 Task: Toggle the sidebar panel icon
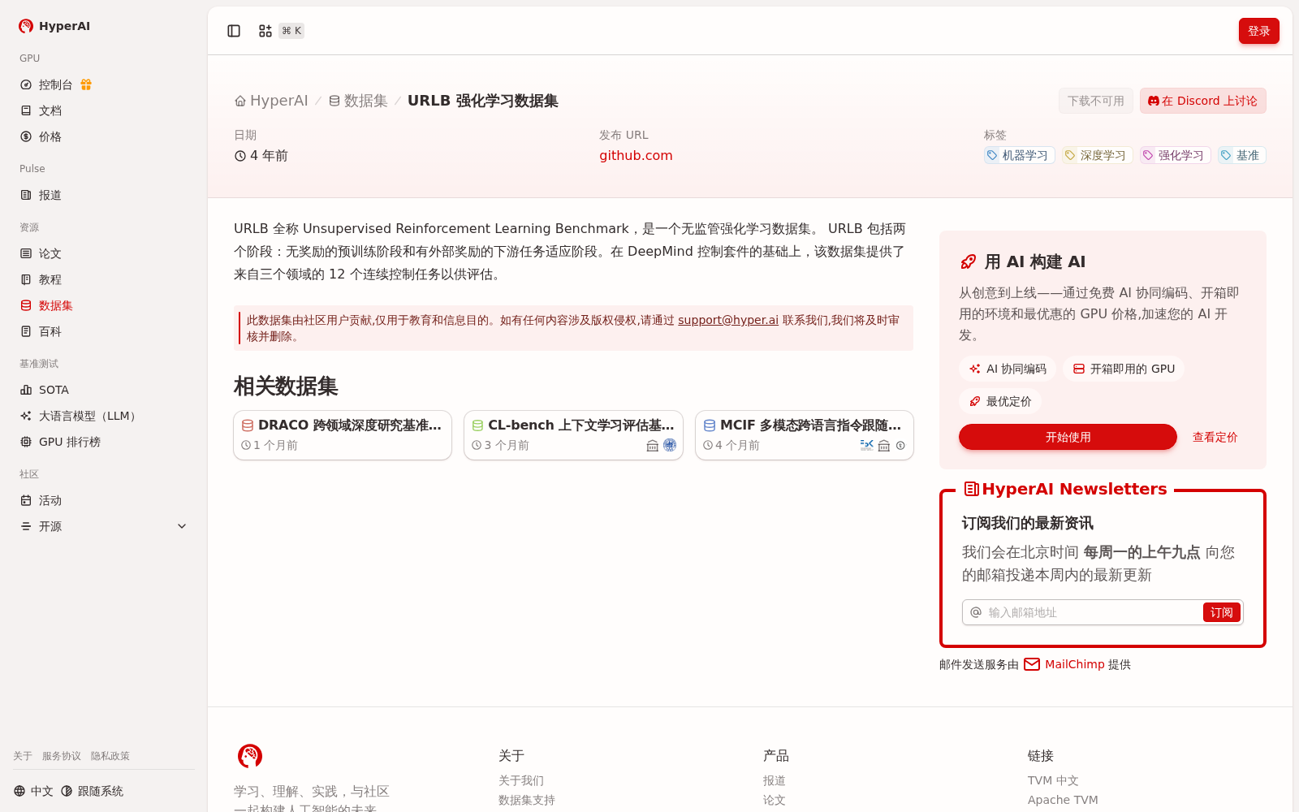234,31
